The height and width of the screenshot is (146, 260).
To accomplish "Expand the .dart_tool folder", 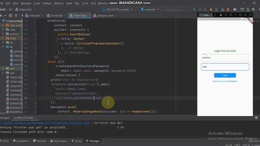I will pos(3,25).
